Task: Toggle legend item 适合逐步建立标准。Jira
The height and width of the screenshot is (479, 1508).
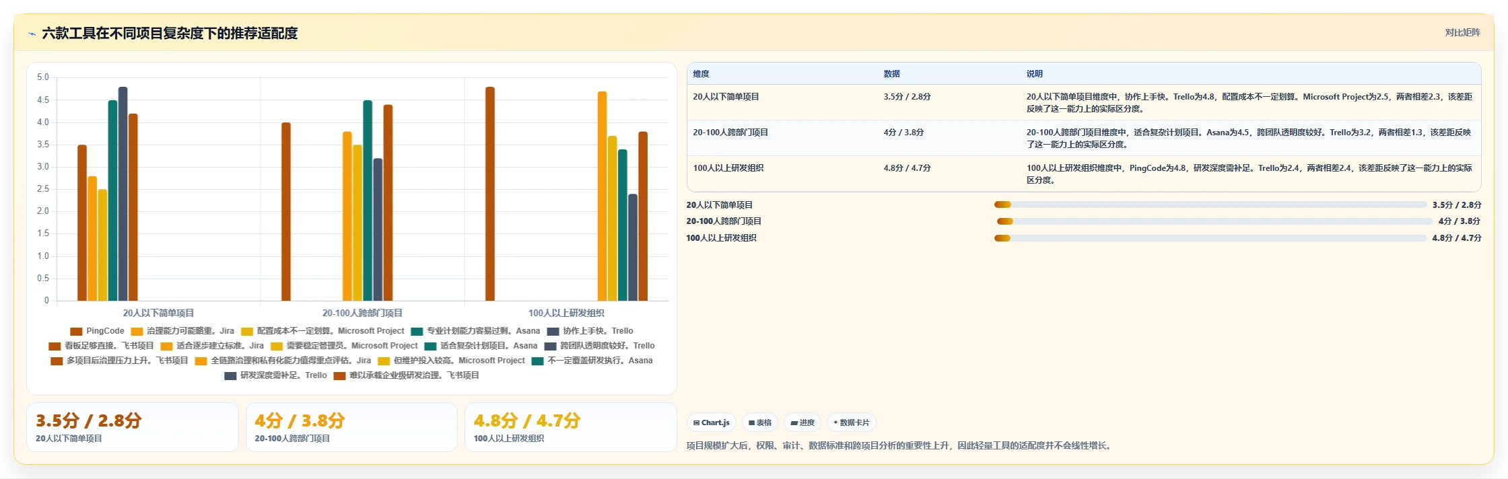Action: [x=212, y=346]
